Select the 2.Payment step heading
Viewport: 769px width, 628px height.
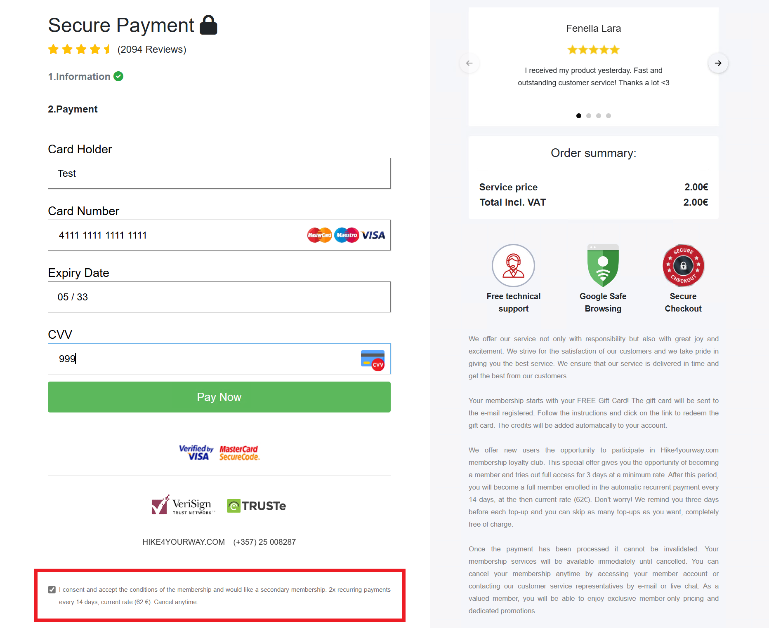click(x=73, y=109)
